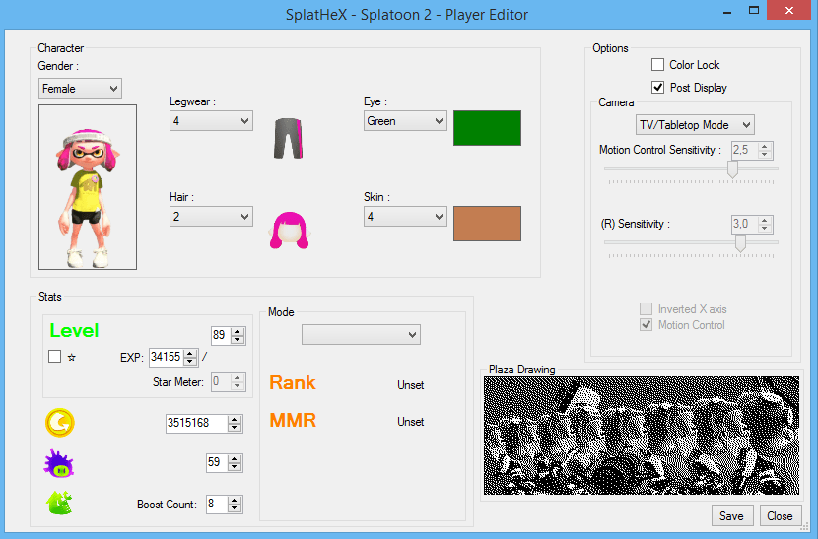Increase EXP with the up arrow
Screen dimensions: 818x539
(191, 353)
